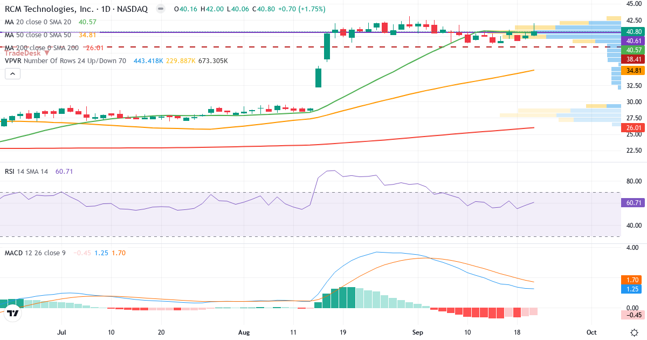The image size is (647, 340).
Task: Click the H42.00 high value
Action: 213,9
